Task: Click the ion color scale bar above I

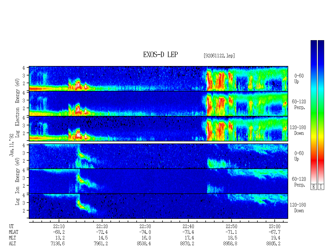Action: [321, 112]
